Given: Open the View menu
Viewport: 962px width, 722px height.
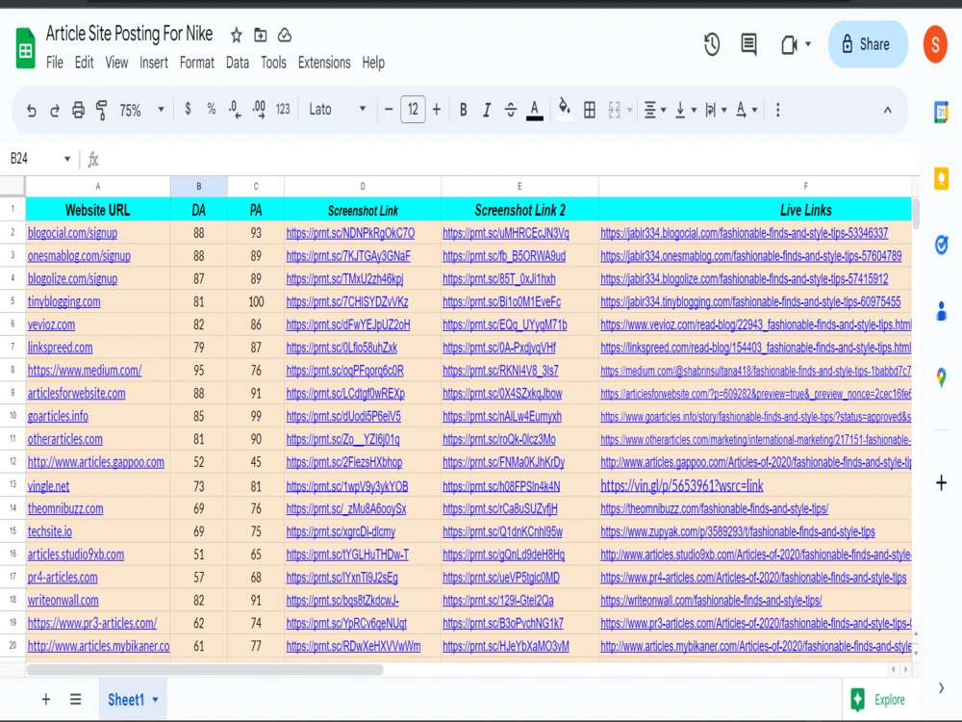Looking at the screenshot, I should pyautogui.click(x=116, y=63).
